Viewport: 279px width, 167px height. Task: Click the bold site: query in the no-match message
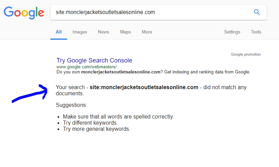click(x=144, y=87)
